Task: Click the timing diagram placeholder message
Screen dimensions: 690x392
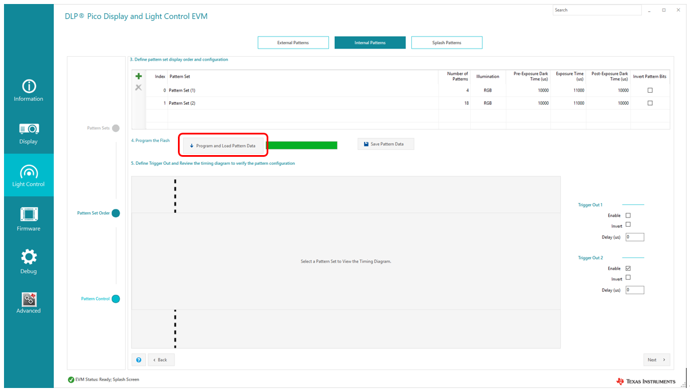Action: (346, 261)
